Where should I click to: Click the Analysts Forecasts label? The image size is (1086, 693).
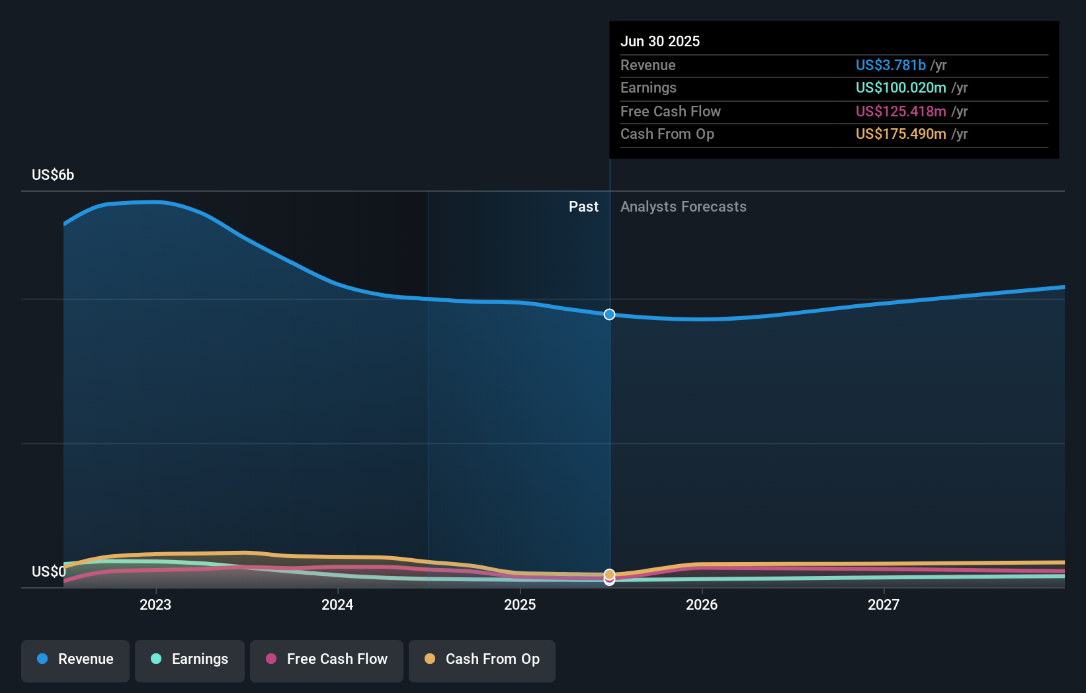point(683,206)
